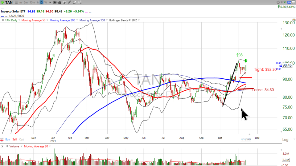Open the add text/notes tool icon

pyautogui.click(x=55, y=2)
